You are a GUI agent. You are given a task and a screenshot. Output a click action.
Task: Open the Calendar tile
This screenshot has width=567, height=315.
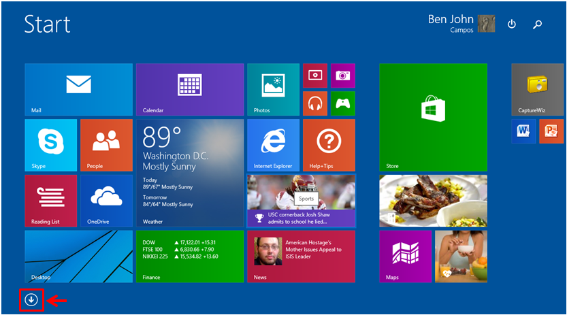click(190, 89)
